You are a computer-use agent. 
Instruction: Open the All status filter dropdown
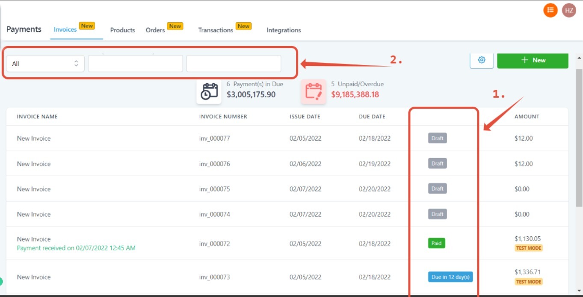[45, 64]
